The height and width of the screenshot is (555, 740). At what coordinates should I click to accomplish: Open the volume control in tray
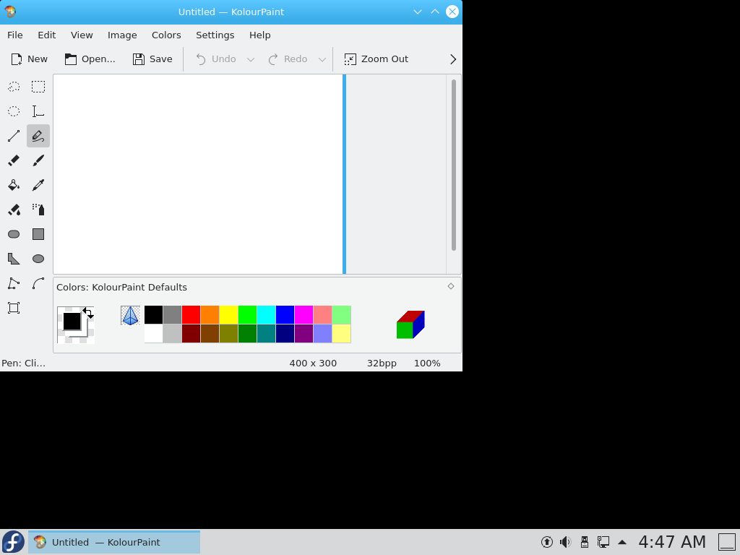(x=565, y=542)
